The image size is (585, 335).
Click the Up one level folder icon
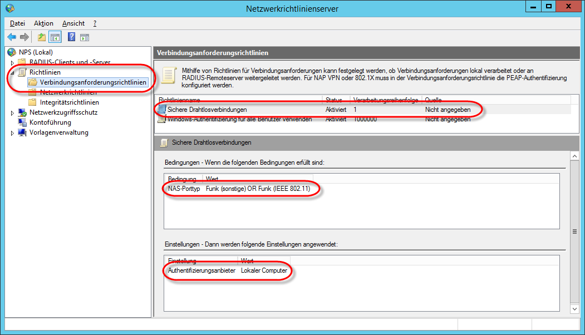[x=41, y=37]
